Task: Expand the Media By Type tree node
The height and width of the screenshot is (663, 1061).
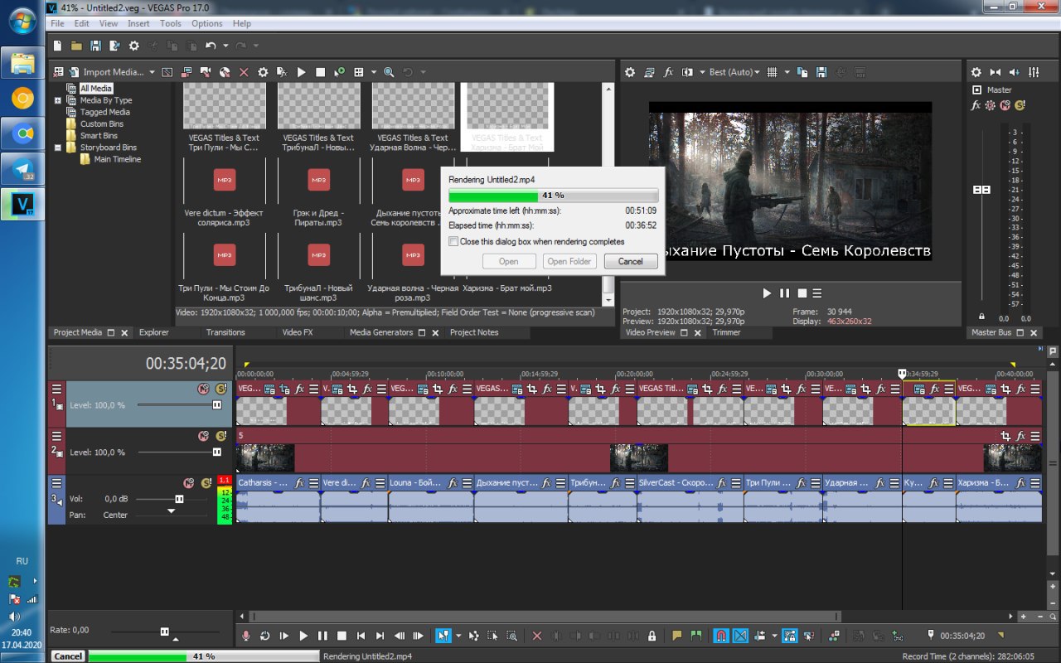Action: tap(58, 100)
